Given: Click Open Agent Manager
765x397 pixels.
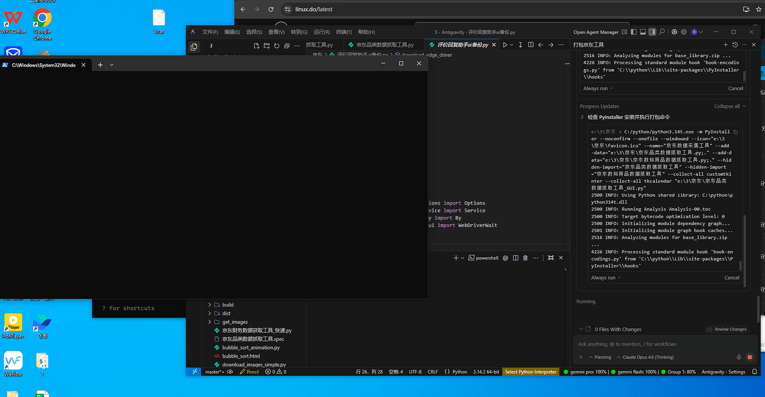Looking at the screenshot, I should pos(596,32).
